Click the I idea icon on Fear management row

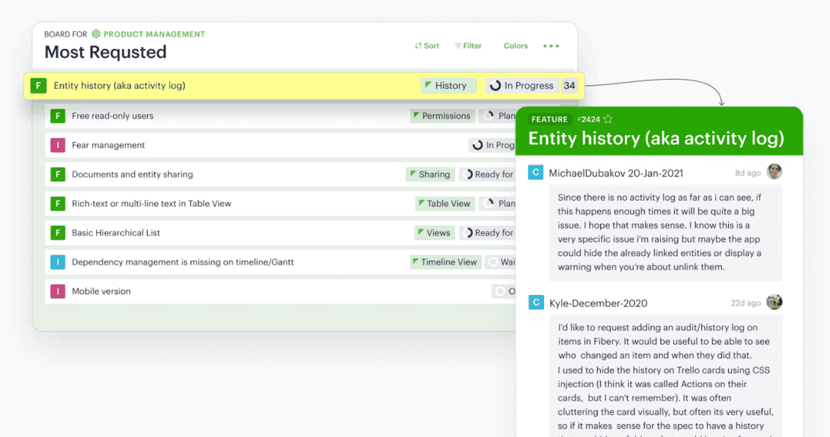(x=58, y=145)
